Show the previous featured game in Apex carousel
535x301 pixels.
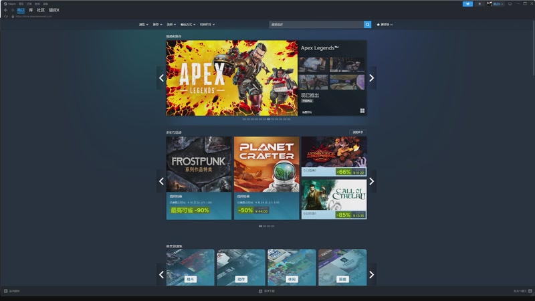point(161,78)
